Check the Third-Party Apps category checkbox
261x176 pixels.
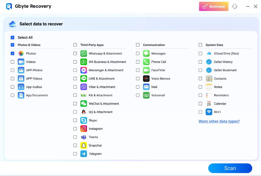pos(75,45)
